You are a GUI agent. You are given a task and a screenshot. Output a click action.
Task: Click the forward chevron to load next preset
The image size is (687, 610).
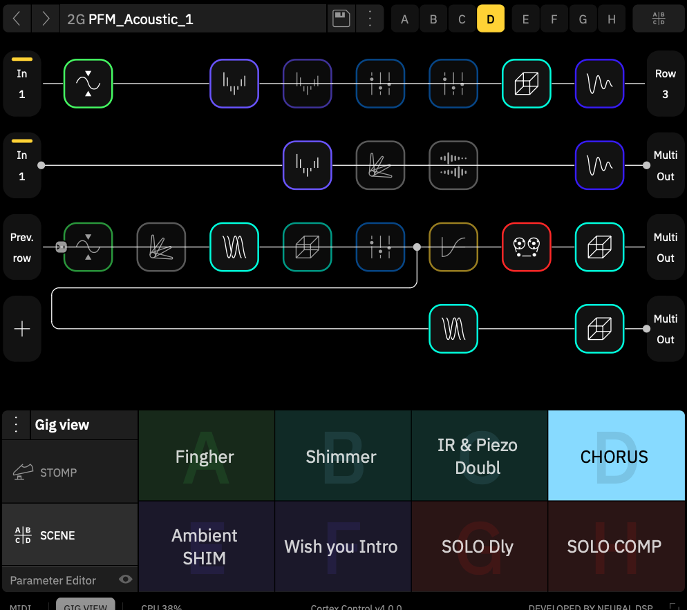pyautogui.click(x=45, y=19)
